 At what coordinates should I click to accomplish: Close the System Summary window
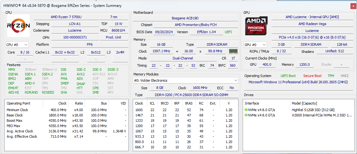tap(353, 6)
